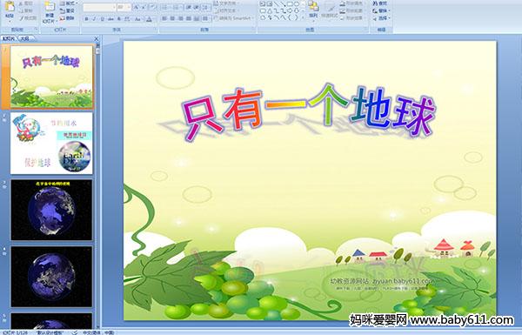The height and width of the screenshot is (335, 522).
Task: Click the strikethrough text icon
Action: point(110,19)
